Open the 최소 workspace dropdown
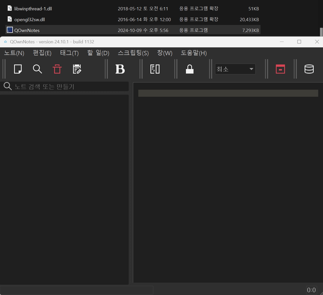323x295 pixels. [235, 69]
